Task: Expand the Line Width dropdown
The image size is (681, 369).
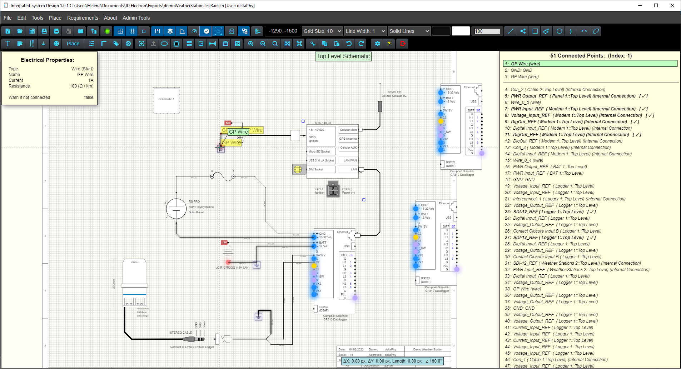Action: (365, 31)
